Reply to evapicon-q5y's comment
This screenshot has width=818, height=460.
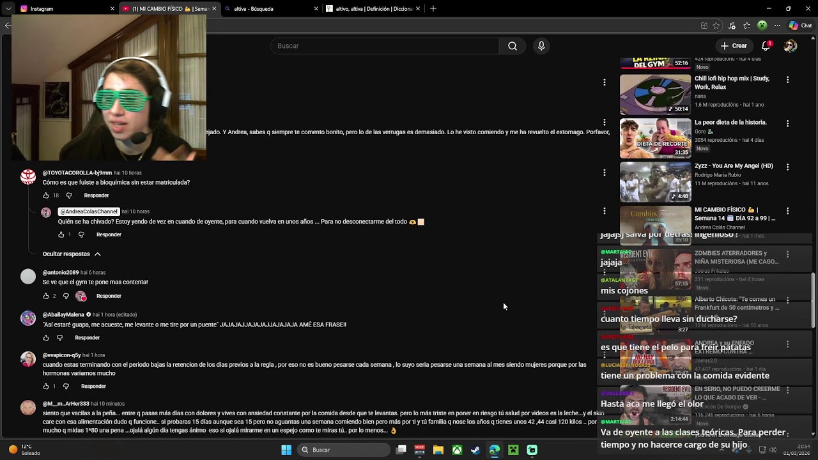[x=93, y=387]
